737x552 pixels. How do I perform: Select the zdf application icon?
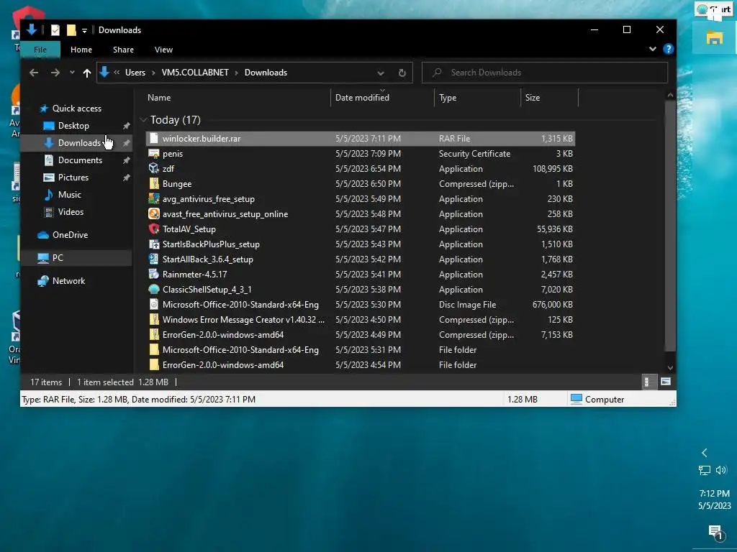(x=154, y=168)
